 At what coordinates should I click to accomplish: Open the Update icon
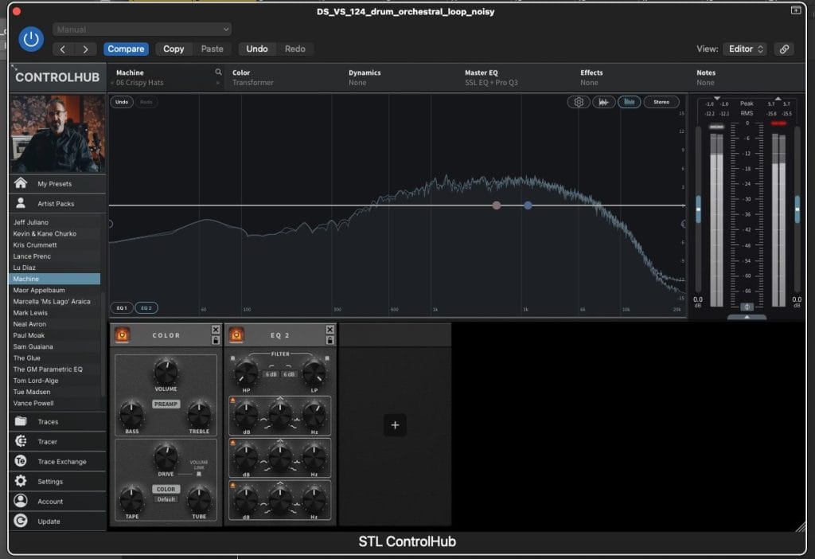tap(21, 521)
